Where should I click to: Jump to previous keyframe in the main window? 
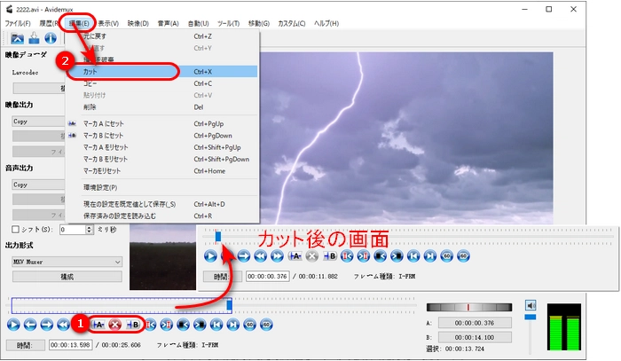click(150, 325)
